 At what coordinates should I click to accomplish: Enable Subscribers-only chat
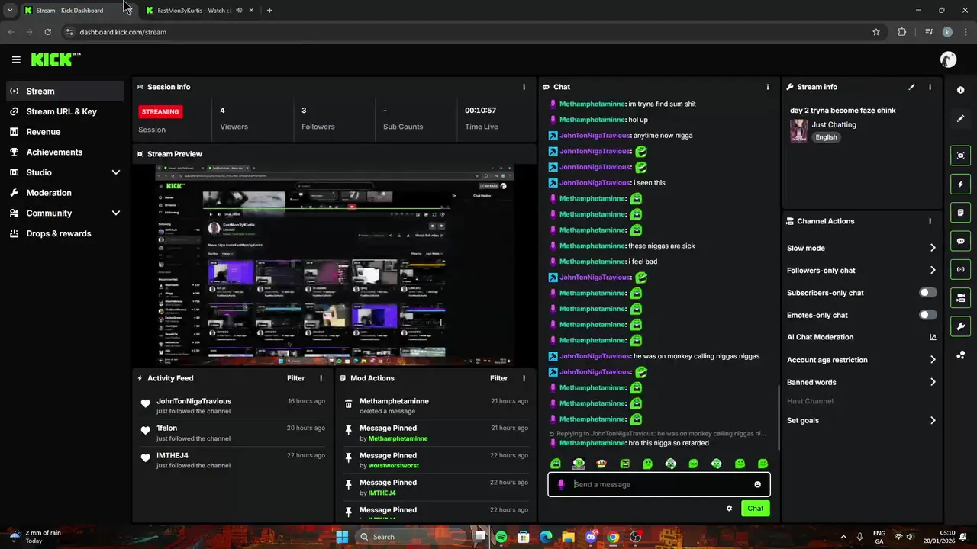click(927, 293)
